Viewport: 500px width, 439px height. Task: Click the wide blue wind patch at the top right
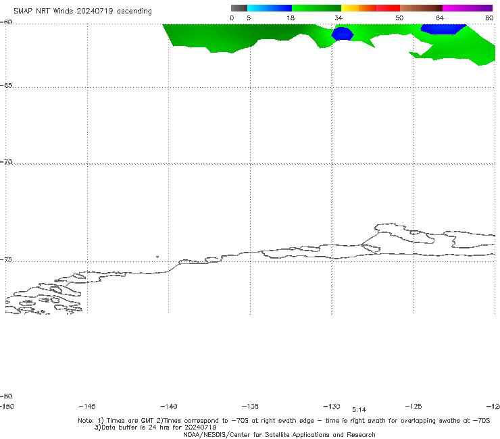point(443,28)
